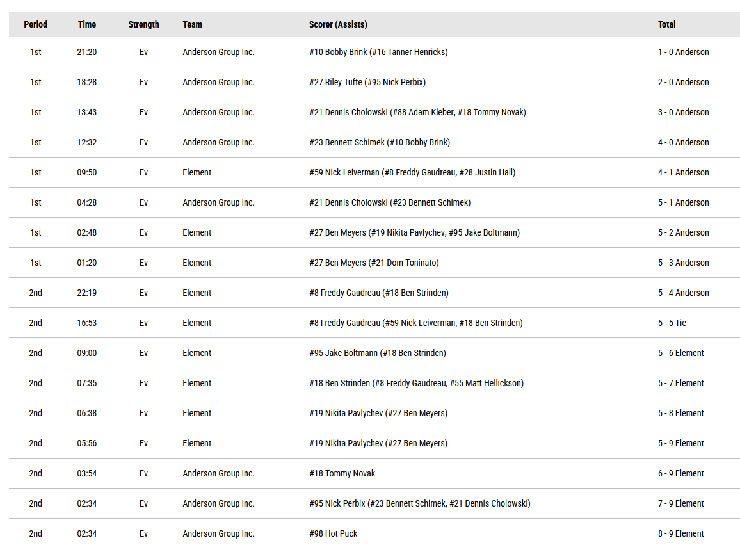Click the 16:53 time cell

(87, 323)
